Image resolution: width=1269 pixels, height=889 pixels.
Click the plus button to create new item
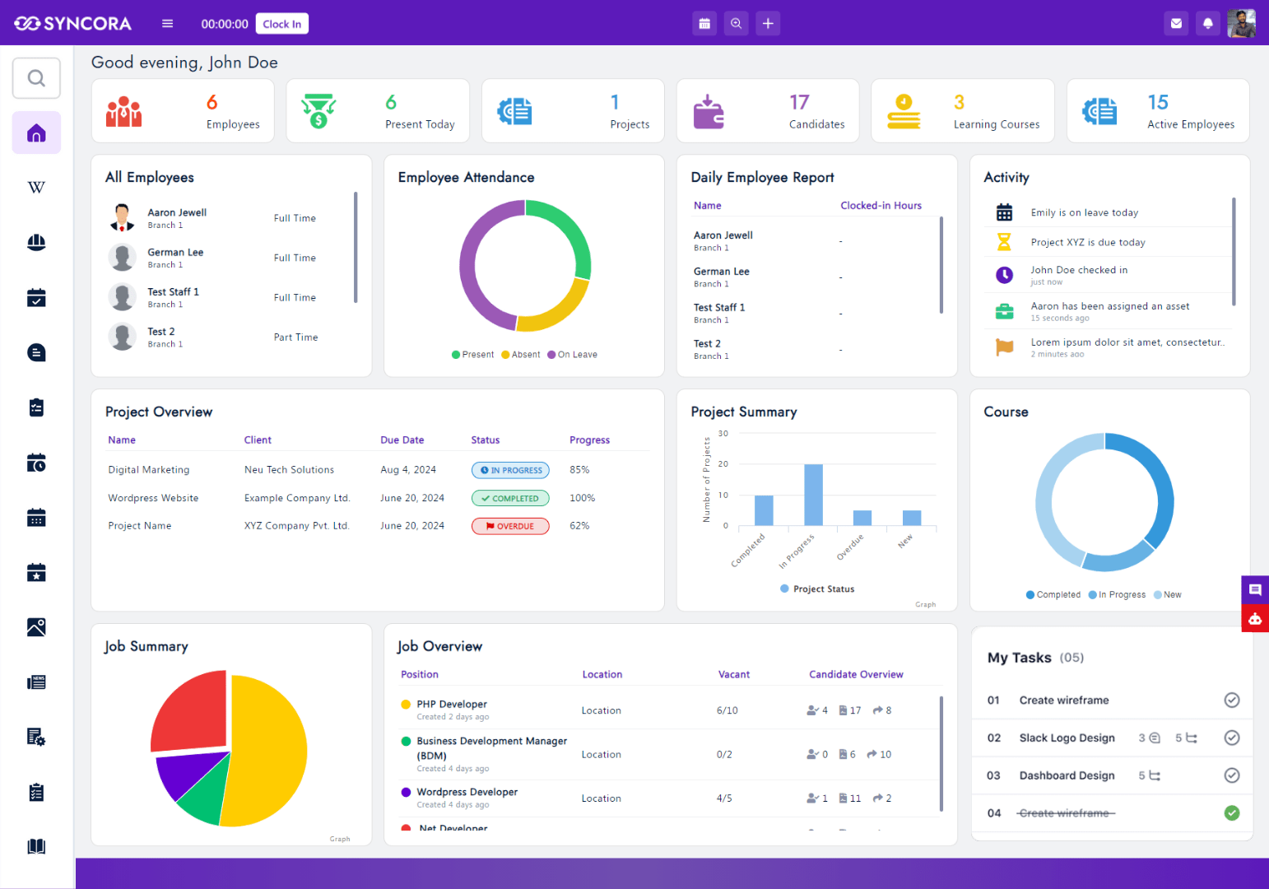tap(768, 23)
